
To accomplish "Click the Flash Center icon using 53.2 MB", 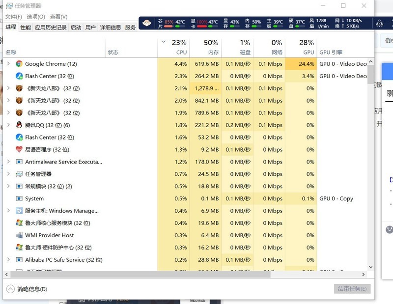I will pos(19,138).
